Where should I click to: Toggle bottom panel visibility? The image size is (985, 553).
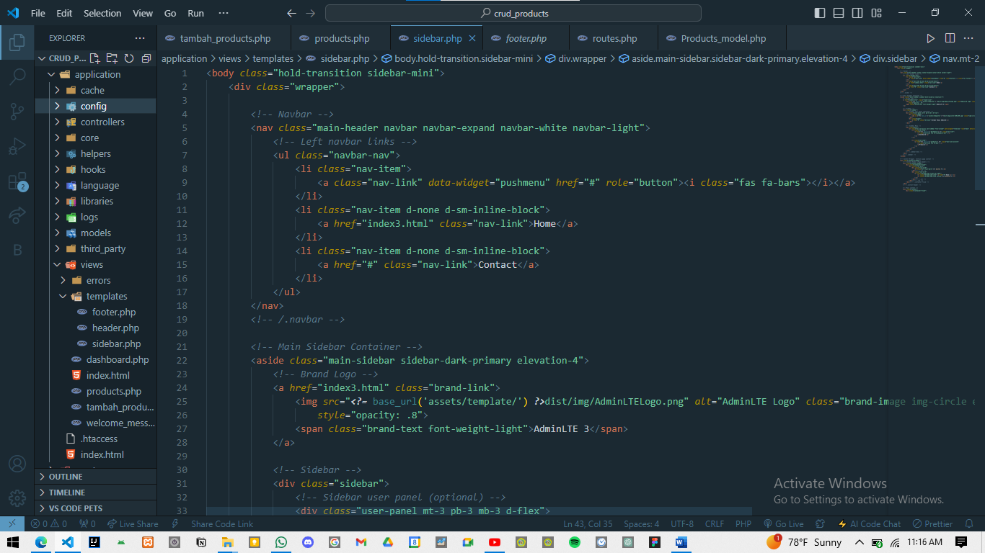click(x=839, y=13)
